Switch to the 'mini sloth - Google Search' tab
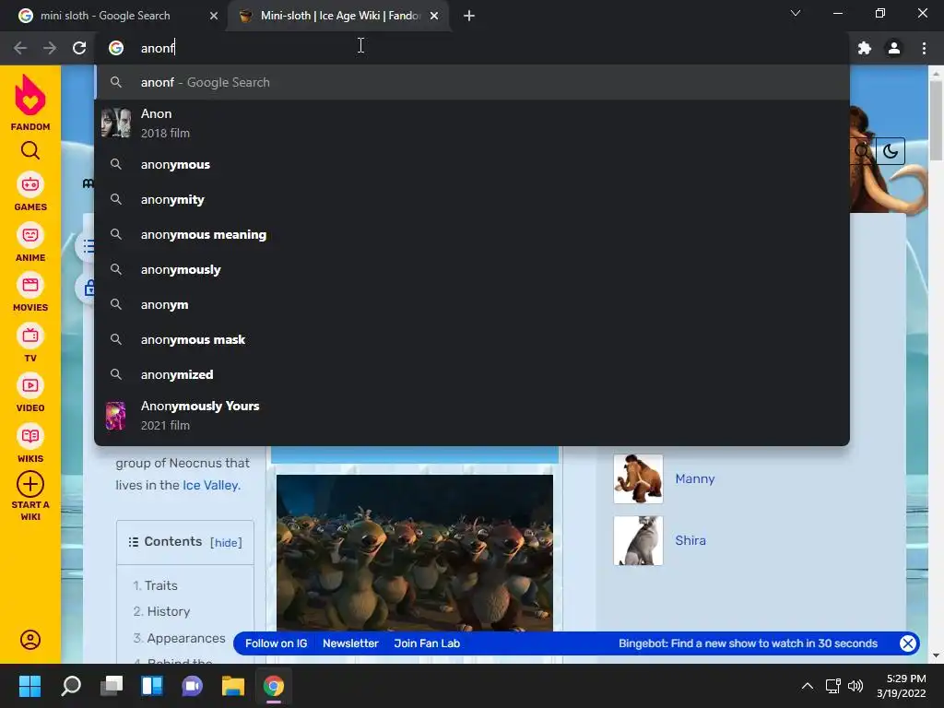This screenshot has width=944, height=708. 114,16
